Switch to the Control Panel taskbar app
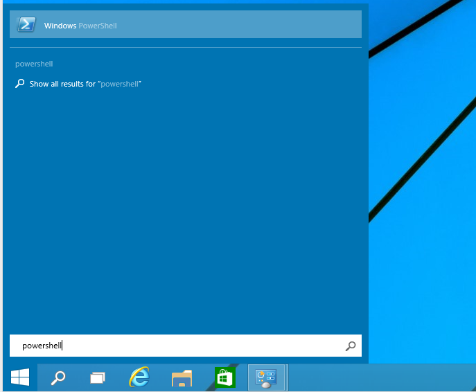The image size is (476, 392). point(266,377)
